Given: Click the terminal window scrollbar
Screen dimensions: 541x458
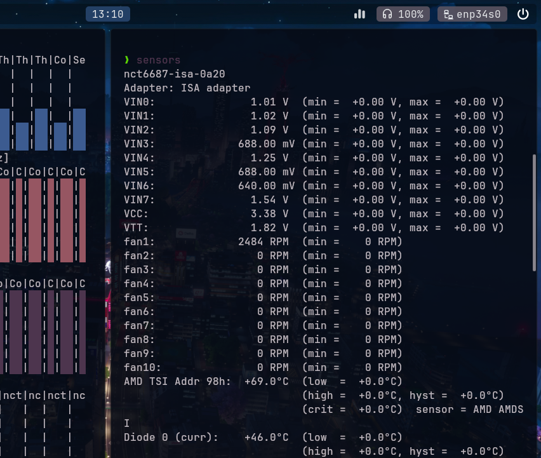Looking at the screenshot, I should coord(534,212).
